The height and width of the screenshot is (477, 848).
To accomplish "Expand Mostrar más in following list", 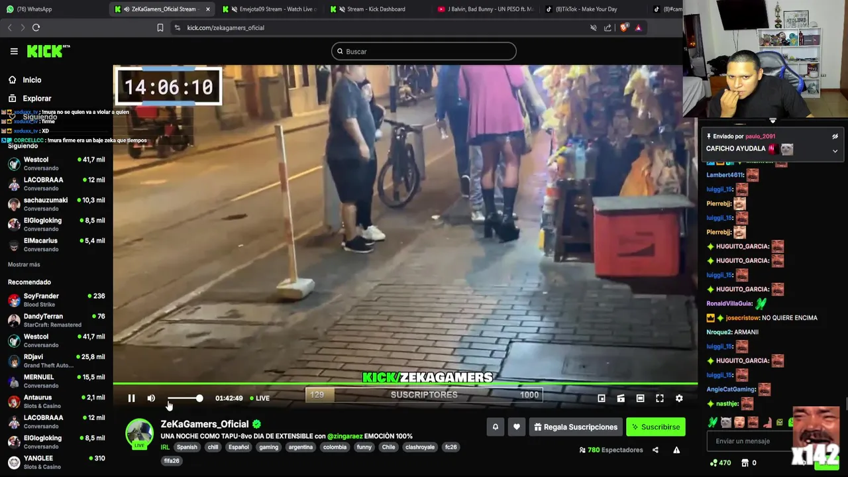I will pos(24,264).
